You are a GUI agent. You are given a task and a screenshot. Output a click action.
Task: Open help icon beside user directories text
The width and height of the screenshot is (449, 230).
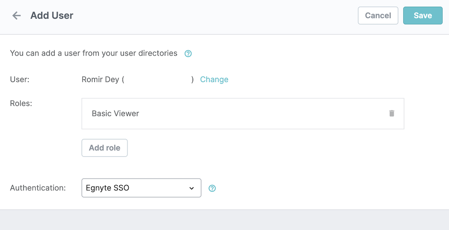click(x=188, y=54)
